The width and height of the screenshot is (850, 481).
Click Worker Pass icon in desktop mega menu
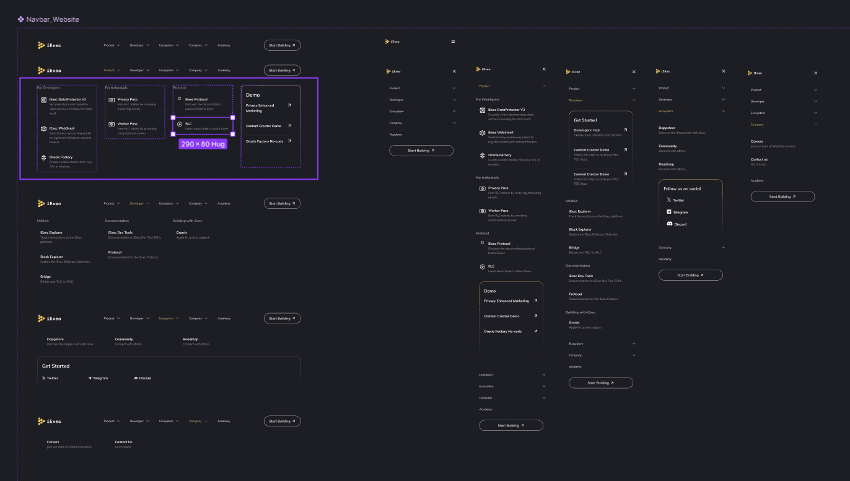click(112, 124)
